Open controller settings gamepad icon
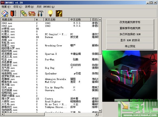The image size is (158, 117). 32,14
